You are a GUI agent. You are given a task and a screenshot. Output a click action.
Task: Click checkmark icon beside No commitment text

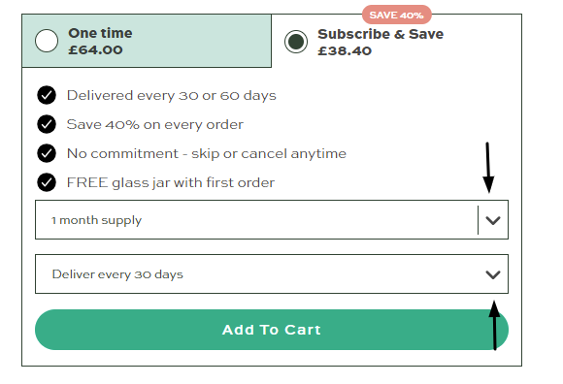tap(47, 153)
